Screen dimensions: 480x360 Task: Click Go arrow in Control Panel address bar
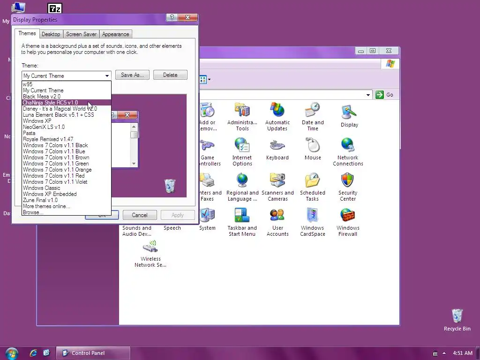[x=379, y=95]
